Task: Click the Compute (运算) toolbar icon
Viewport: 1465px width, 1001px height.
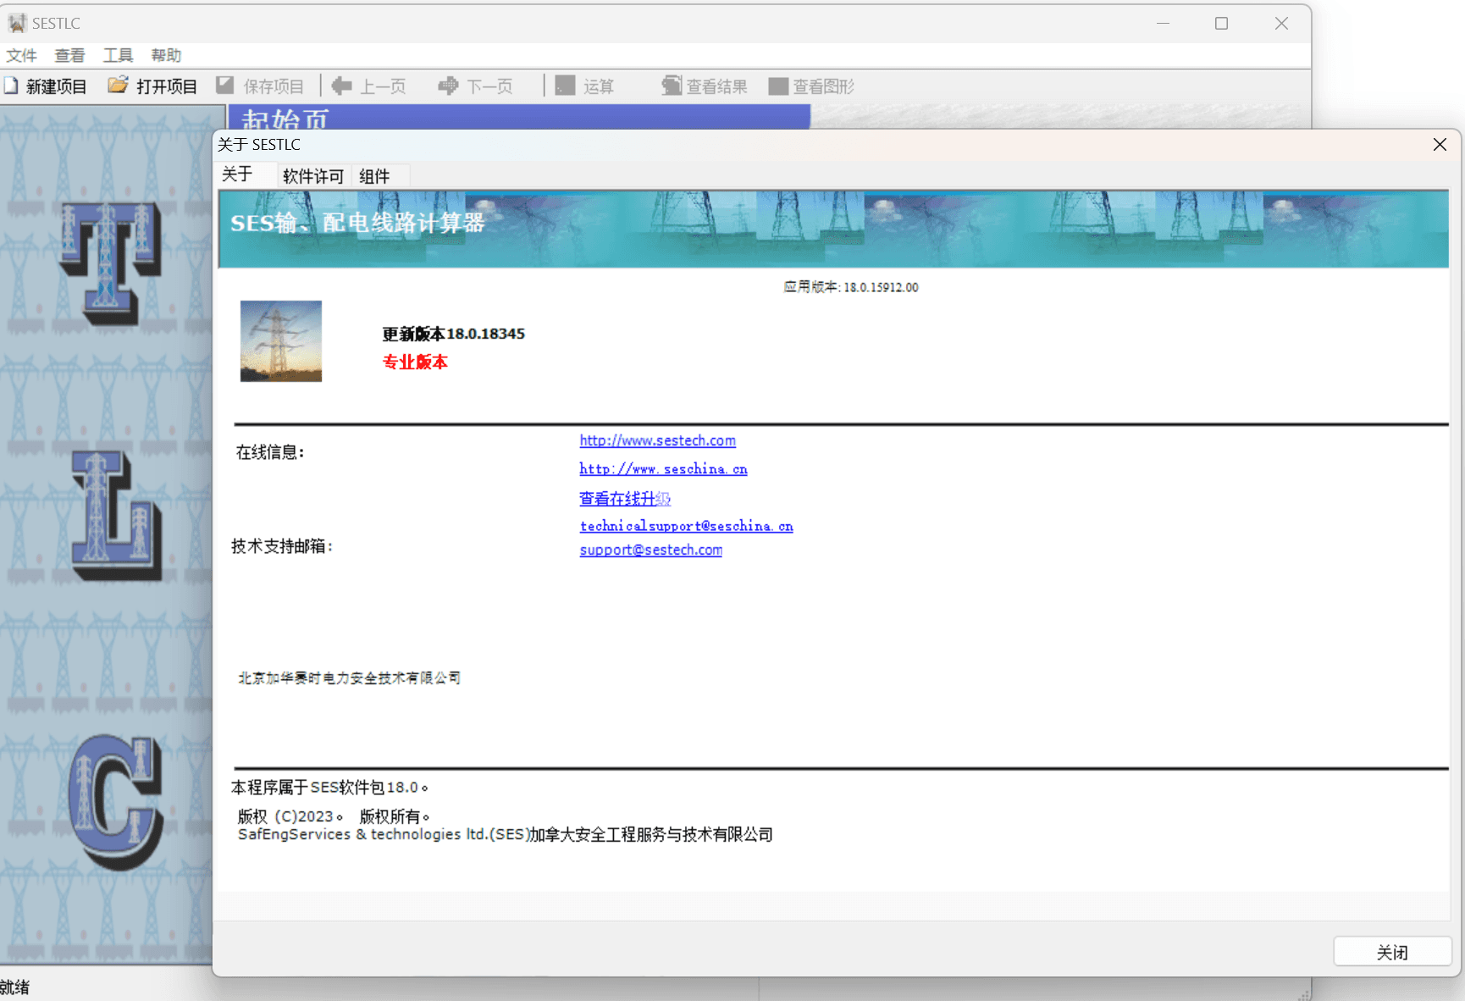Action: [x=566, y=86]
